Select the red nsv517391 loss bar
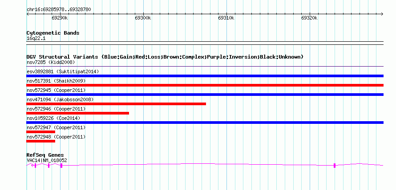The width and height of the screenshot is (396, 190). point(205,85)
